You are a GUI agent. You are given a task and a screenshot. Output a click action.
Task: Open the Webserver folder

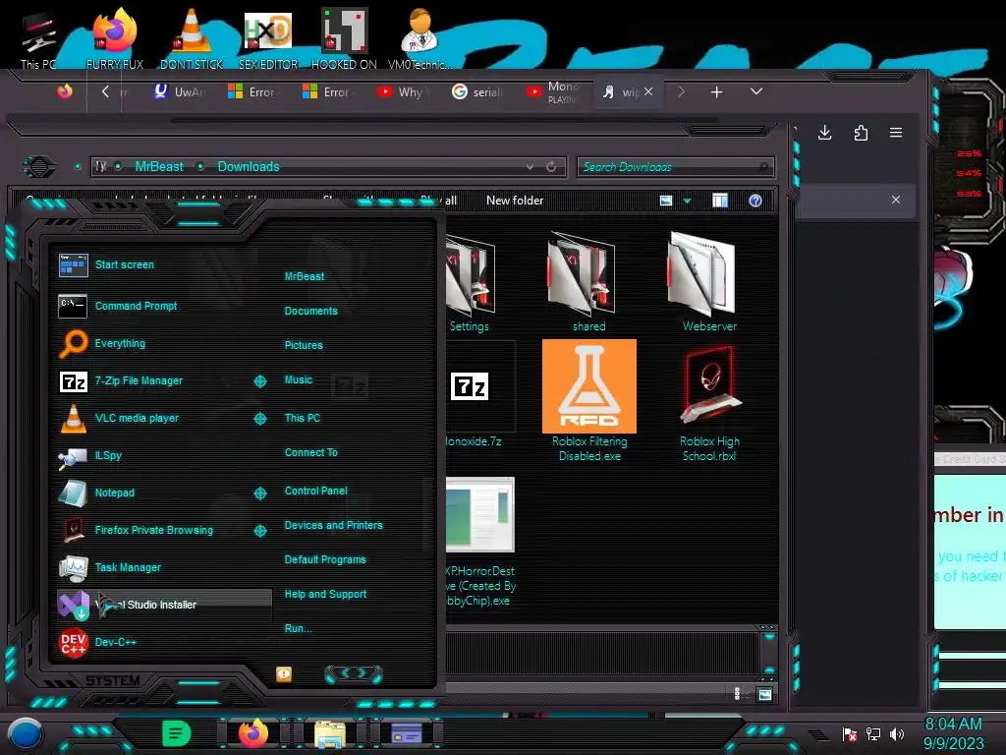tap(708, 281)
